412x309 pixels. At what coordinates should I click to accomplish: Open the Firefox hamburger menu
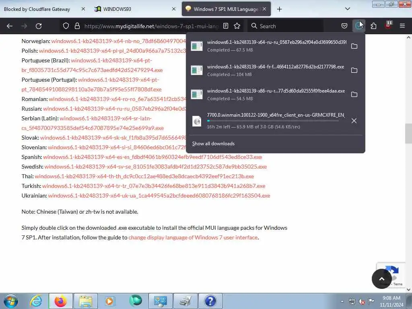[x=402, y=26]
